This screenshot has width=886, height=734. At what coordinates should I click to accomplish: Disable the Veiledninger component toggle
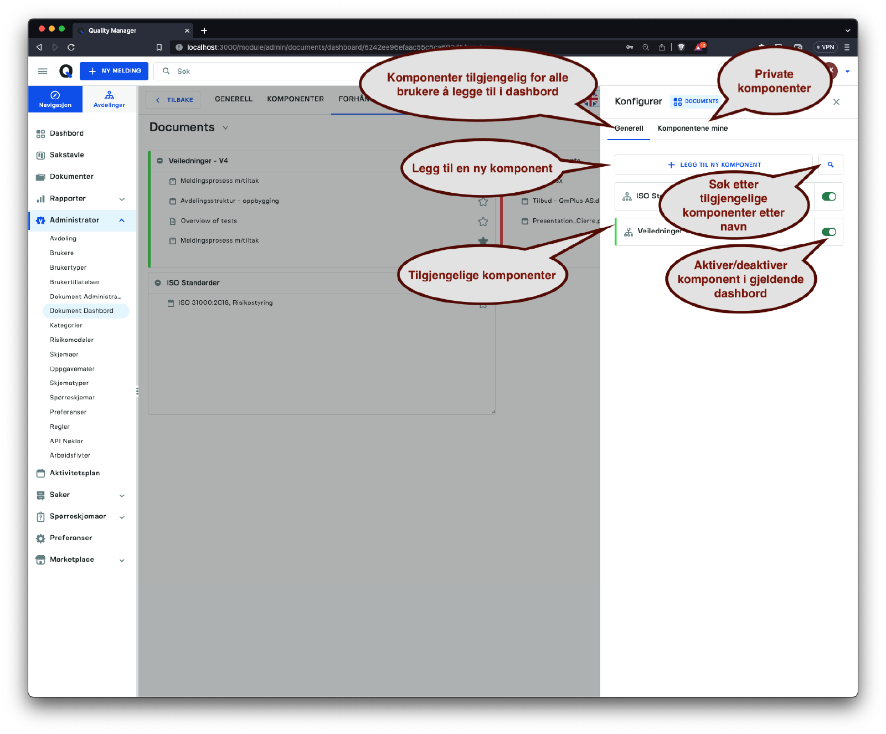click(828, 232)
